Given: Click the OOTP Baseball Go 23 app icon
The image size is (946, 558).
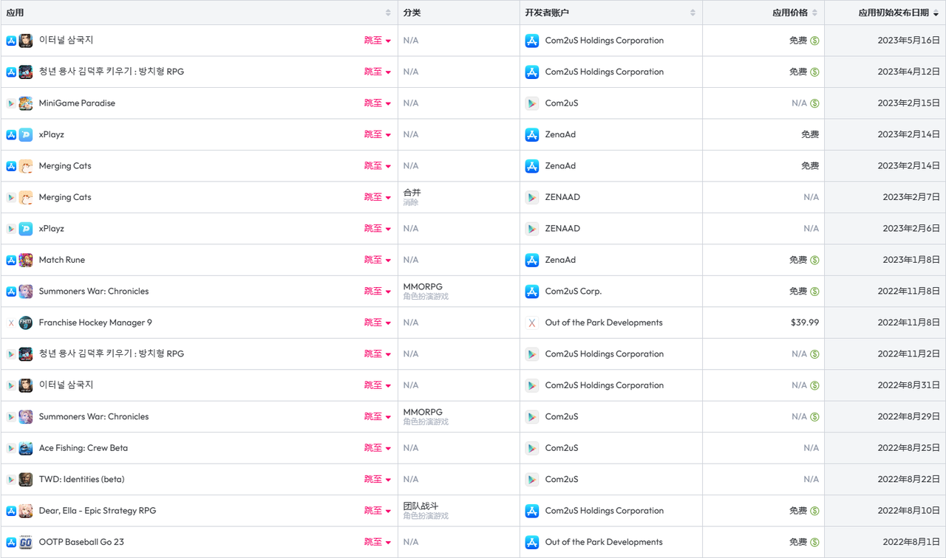Looking at the screenshot, I should (26, 542).
